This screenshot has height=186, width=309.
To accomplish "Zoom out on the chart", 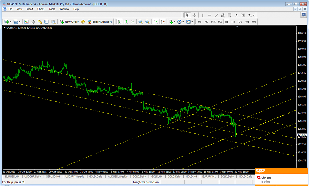I will 147,22.
